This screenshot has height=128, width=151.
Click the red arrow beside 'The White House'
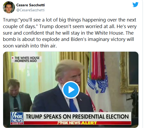coord(13,58)
